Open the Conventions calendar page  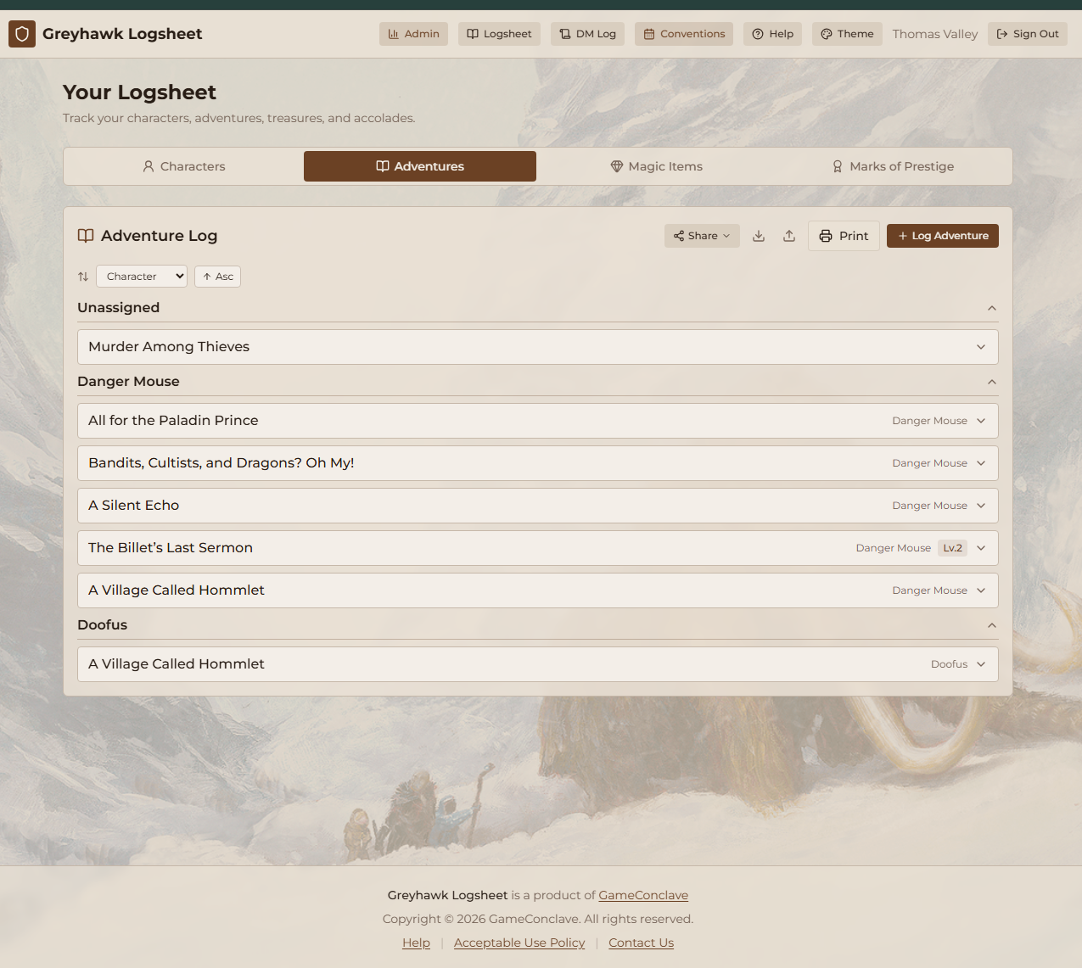[x=684, y=34]
